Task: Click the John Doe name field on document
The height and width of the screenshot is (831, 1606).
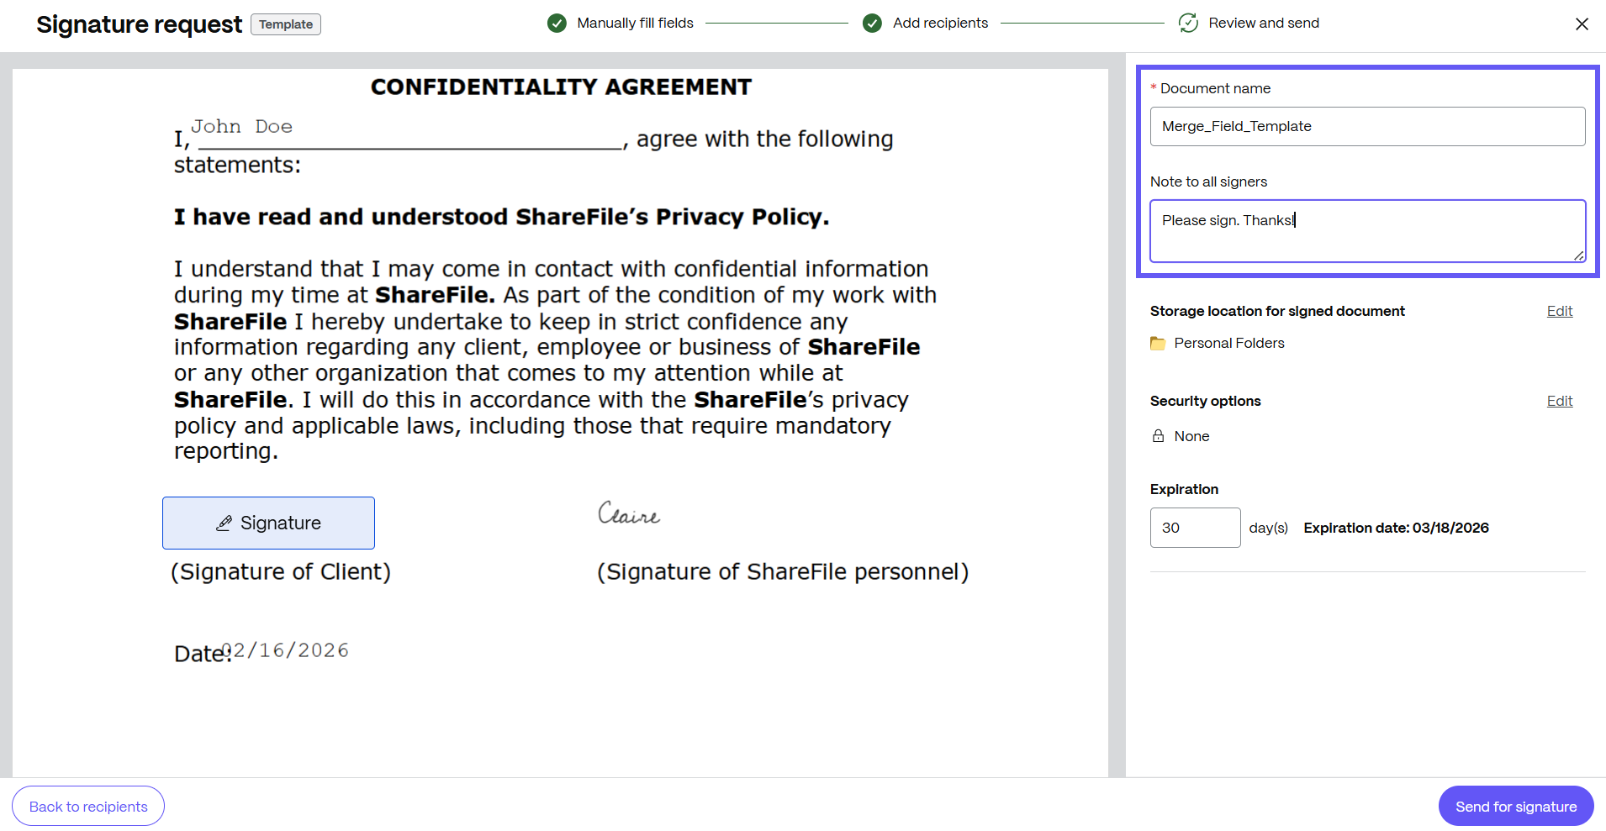Action: click(242, 128)
